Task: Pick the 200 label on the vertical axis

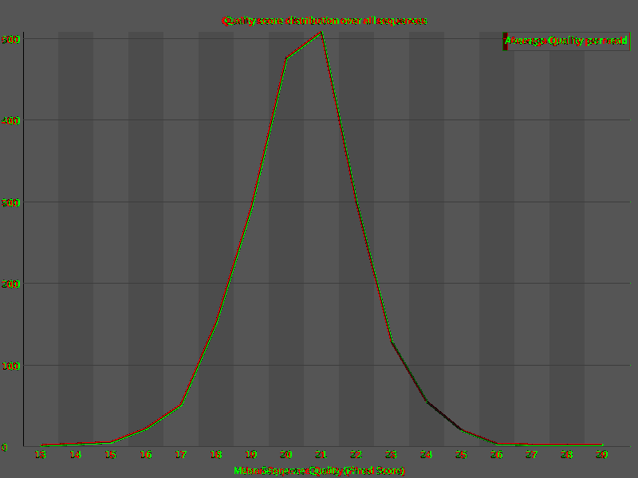Action: click(10, 284)
